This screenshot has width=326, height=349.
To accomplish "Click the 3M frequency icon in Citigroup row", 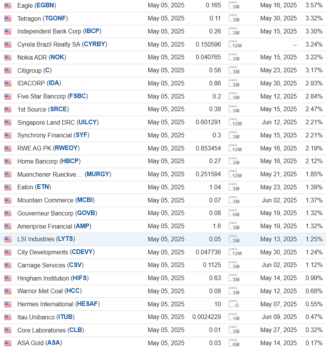I will pos(234,70).
